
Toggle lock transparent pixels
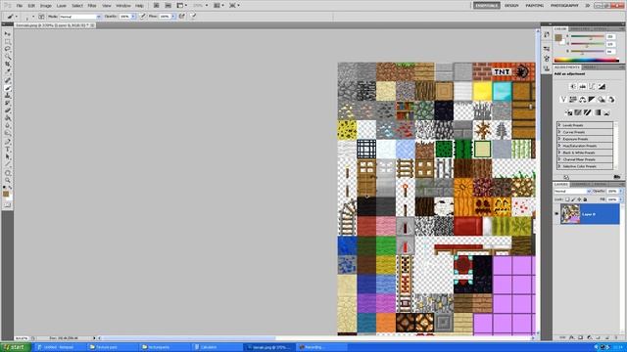(x=567, y=199)
